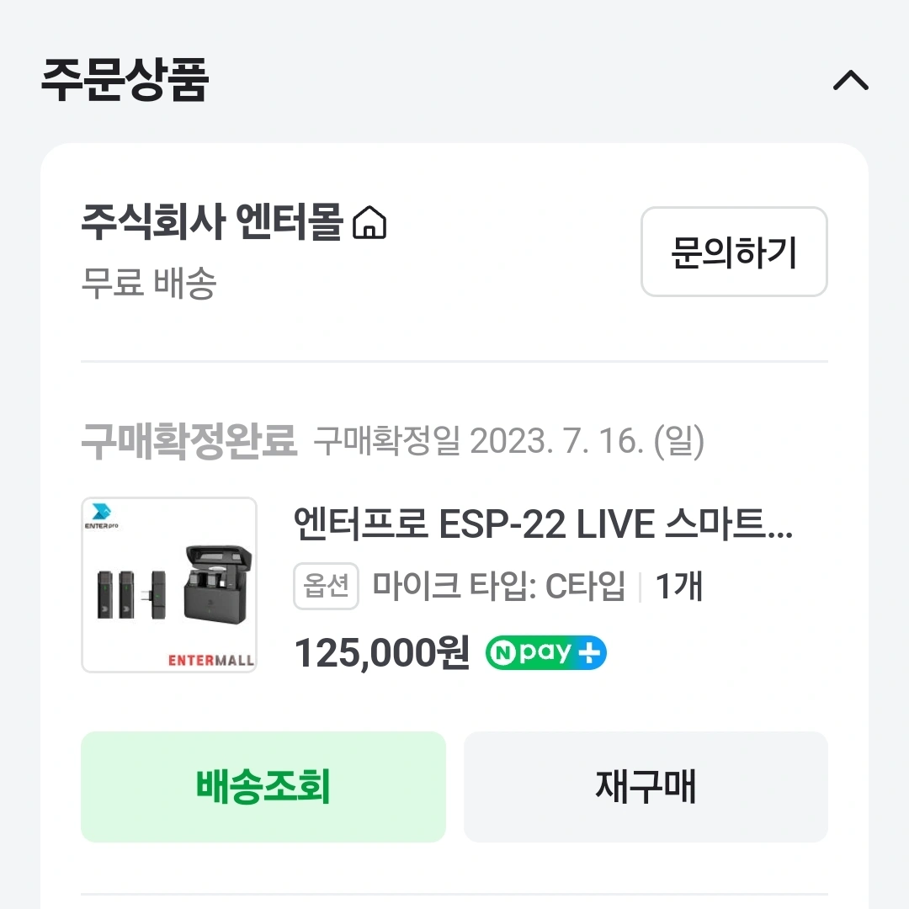This screenshot has height=909, width=909.
Task: Tap the store home icon beside 엔터몰
Action: coord(369,224)
